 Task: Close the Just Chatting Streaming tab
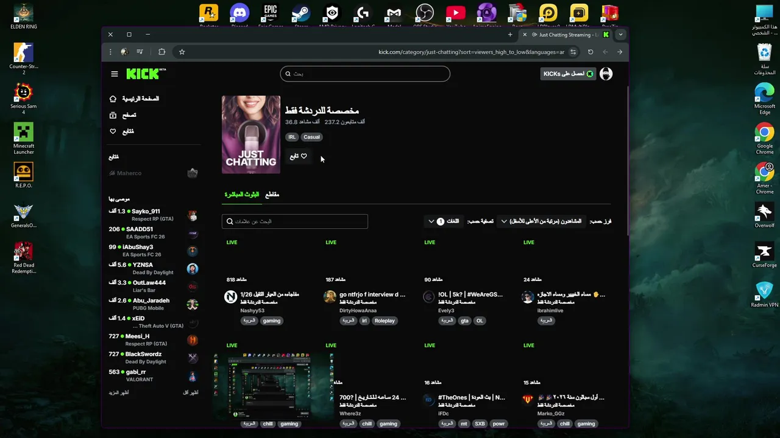(x=525, y=35)
